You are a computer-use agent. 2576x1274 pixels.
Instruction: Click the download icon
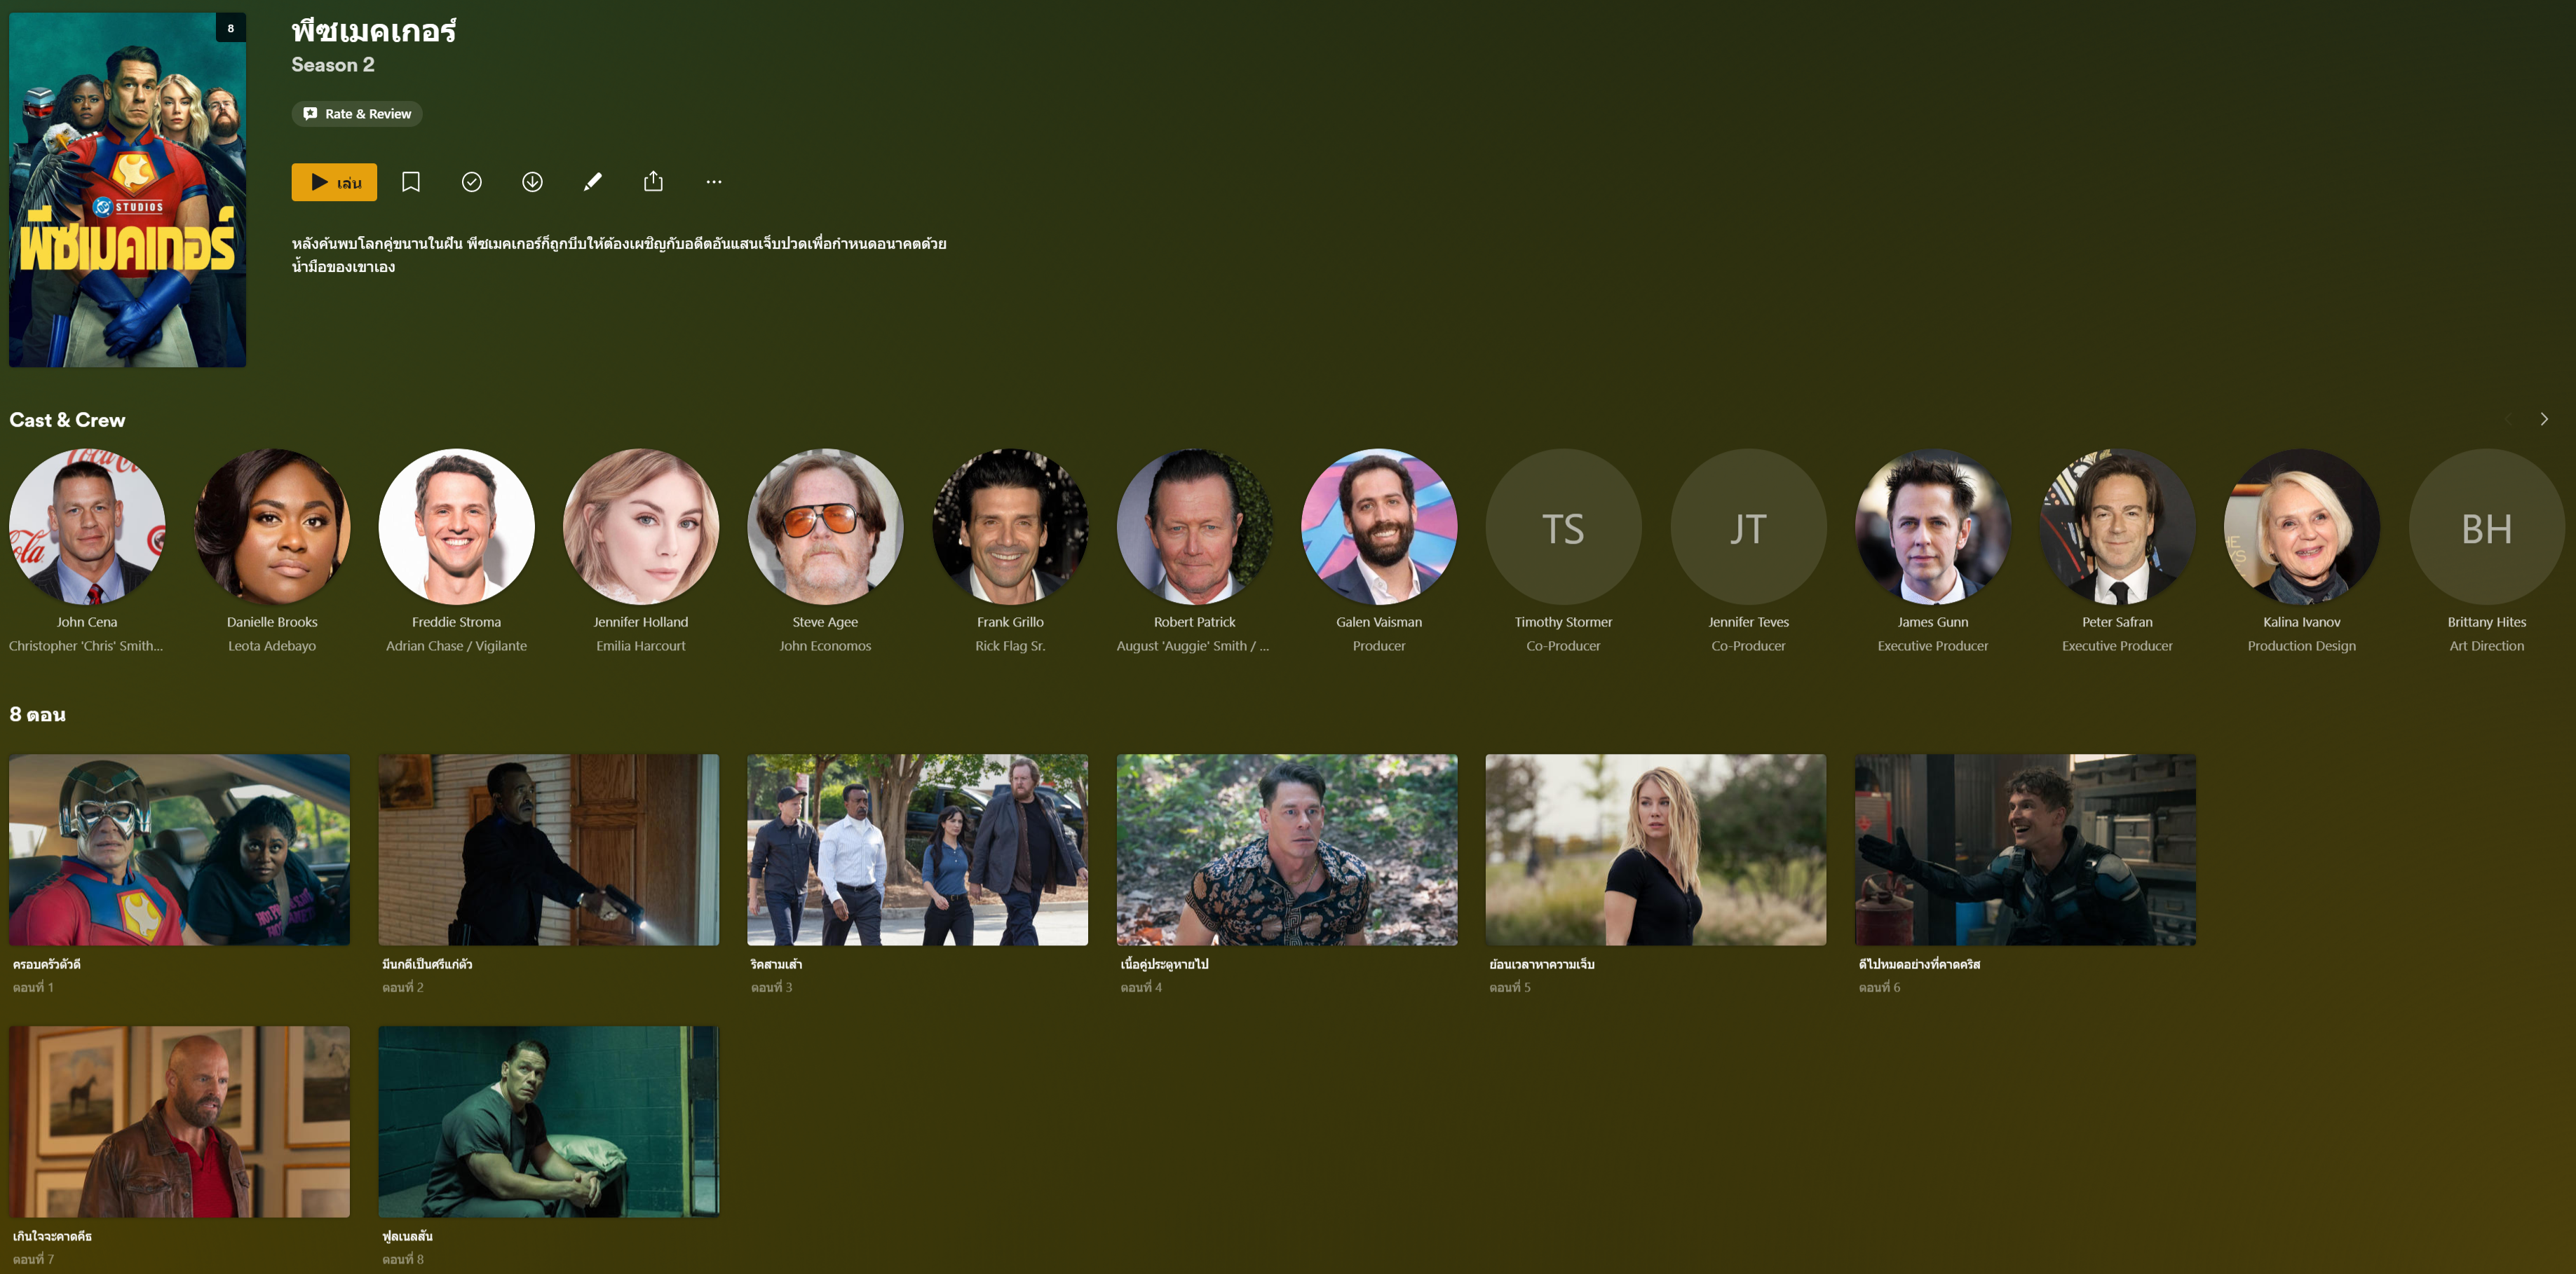(x=532, y=182)
